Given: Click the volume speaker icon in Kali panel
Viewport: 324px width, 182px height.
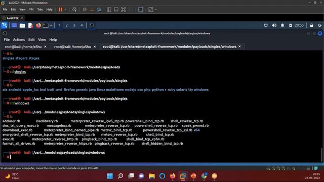Looking at the screenshot, I should (x=274, y=25).
